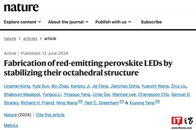
Task: Expand Publish with us menu
Action: coord(113,22)
